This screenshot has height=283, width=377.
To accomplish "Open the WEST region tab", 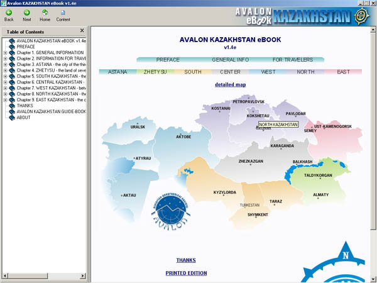I will coord(268,72).
